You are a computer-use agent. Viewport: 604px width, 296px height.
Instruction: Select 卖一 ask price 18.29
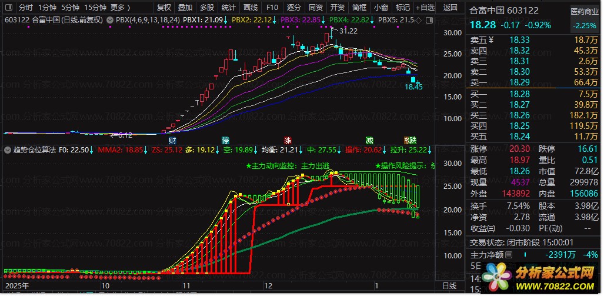(520, 82)
